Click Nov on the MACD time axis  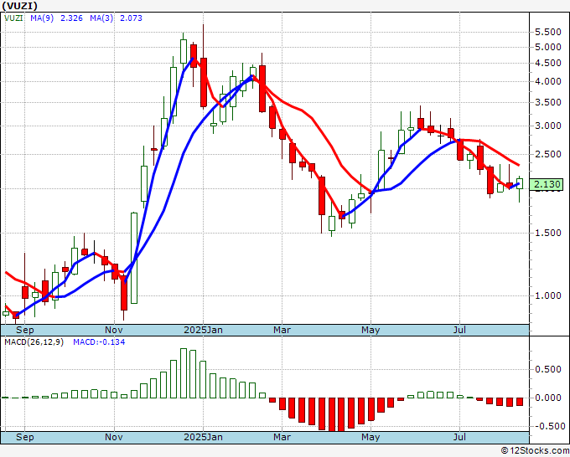pyautogui.click(x=114, y=437)
